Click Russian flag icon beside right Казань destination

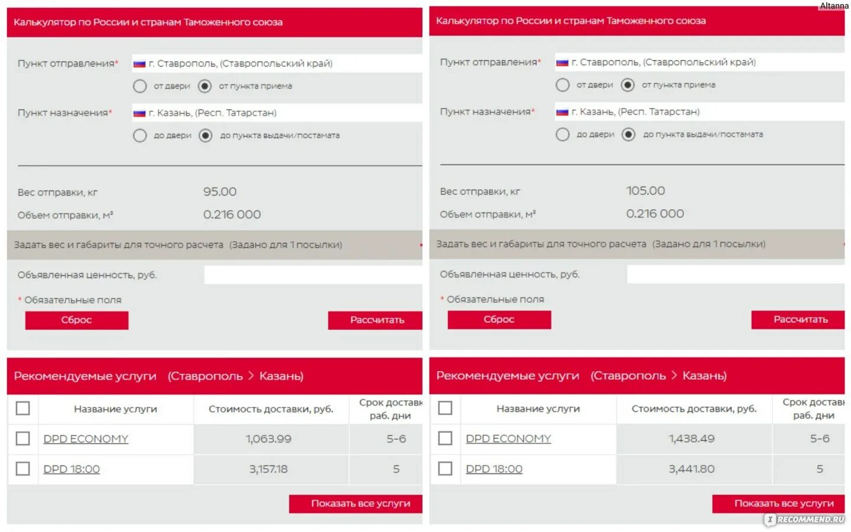coord(562,112)
